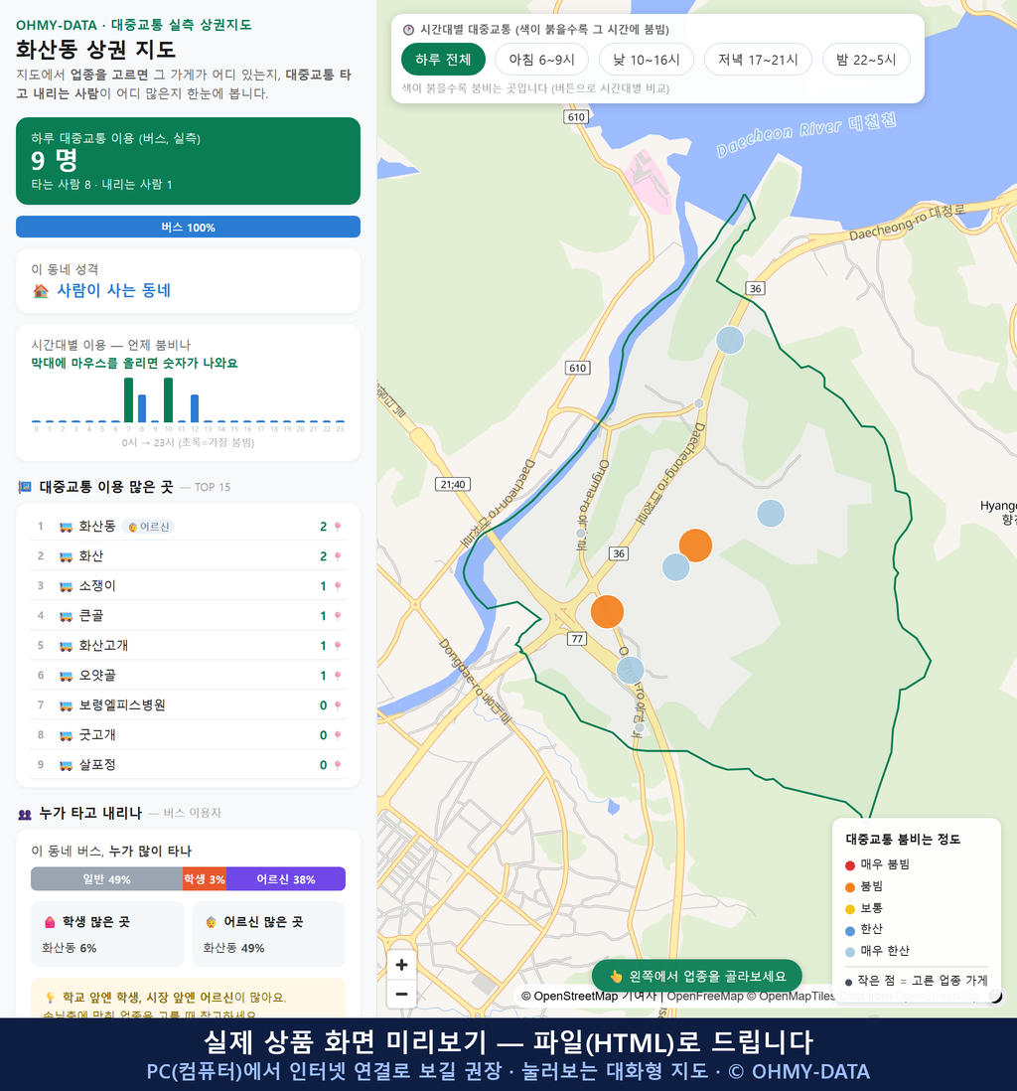Screen dimensions: 1017x1091
Task: Click the green bar at hour 10
Action: pos(168,400)
